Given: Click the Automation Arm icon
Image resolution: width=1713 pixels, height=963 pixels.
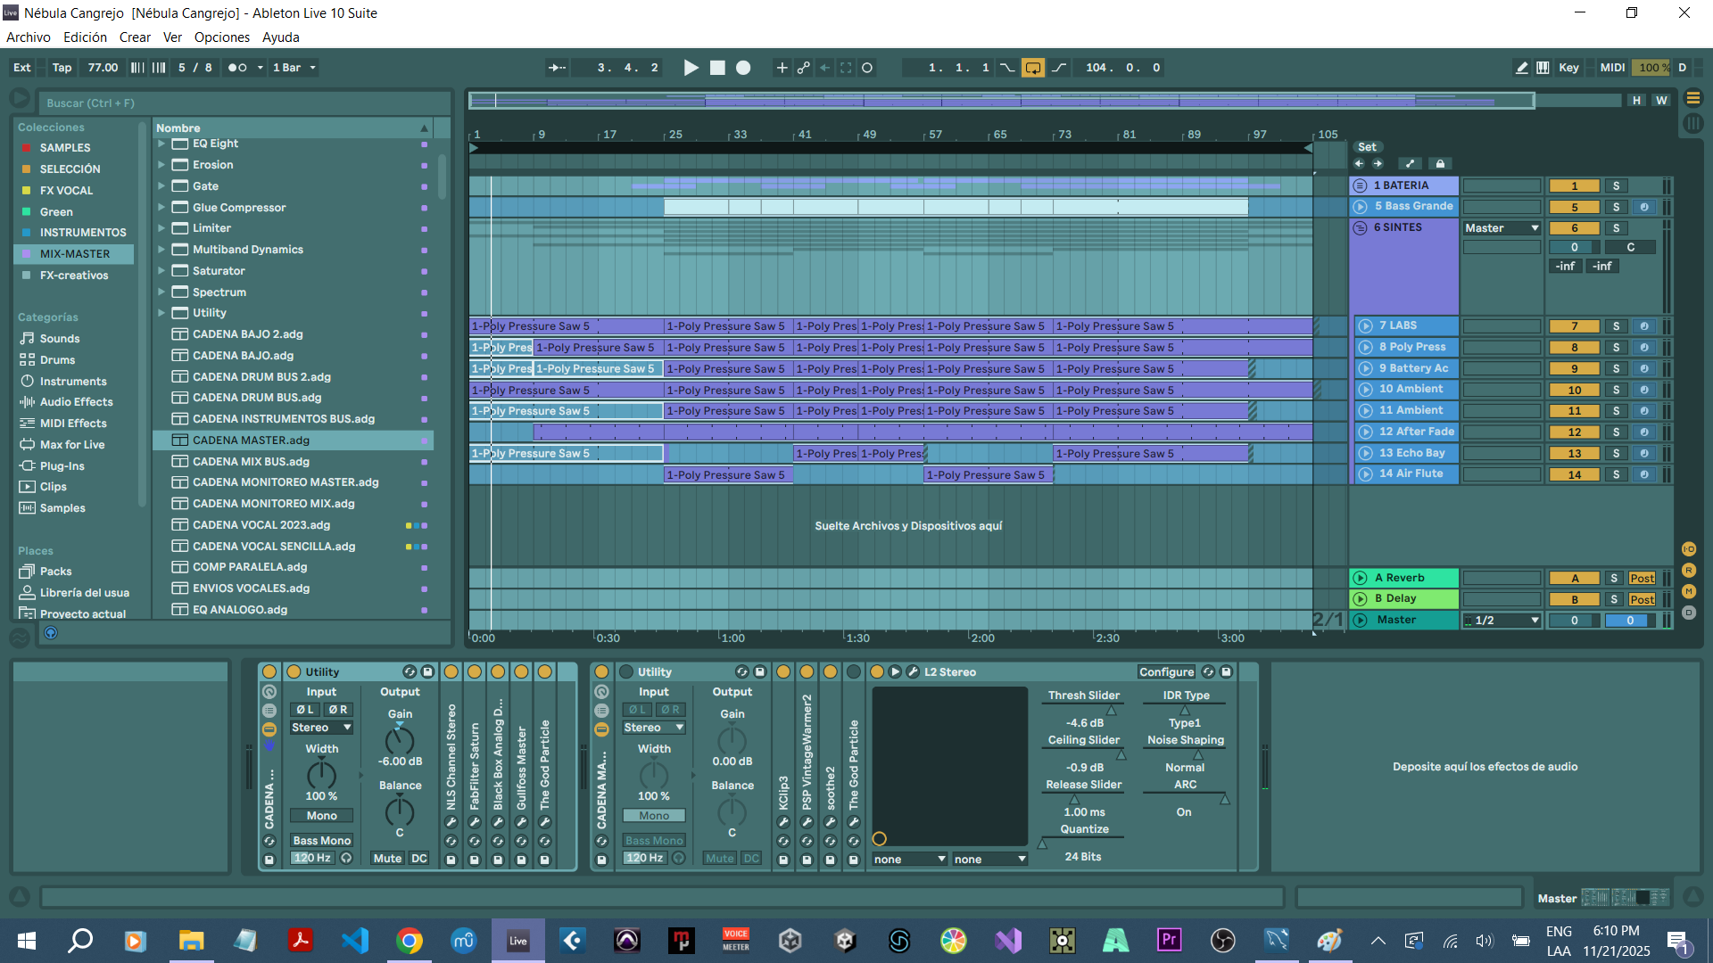Looking at the screenshot, I should 804,68.
